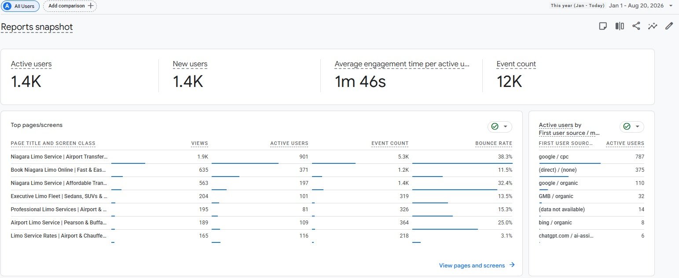Click the green check in Top pages card
Viewport: 679px width, 278px height.
tap(495, 126)
